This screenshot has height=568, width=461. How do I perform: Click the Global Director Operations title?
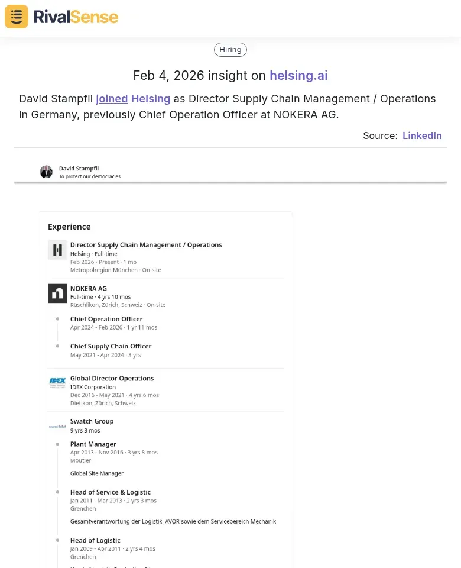(112, 379)
